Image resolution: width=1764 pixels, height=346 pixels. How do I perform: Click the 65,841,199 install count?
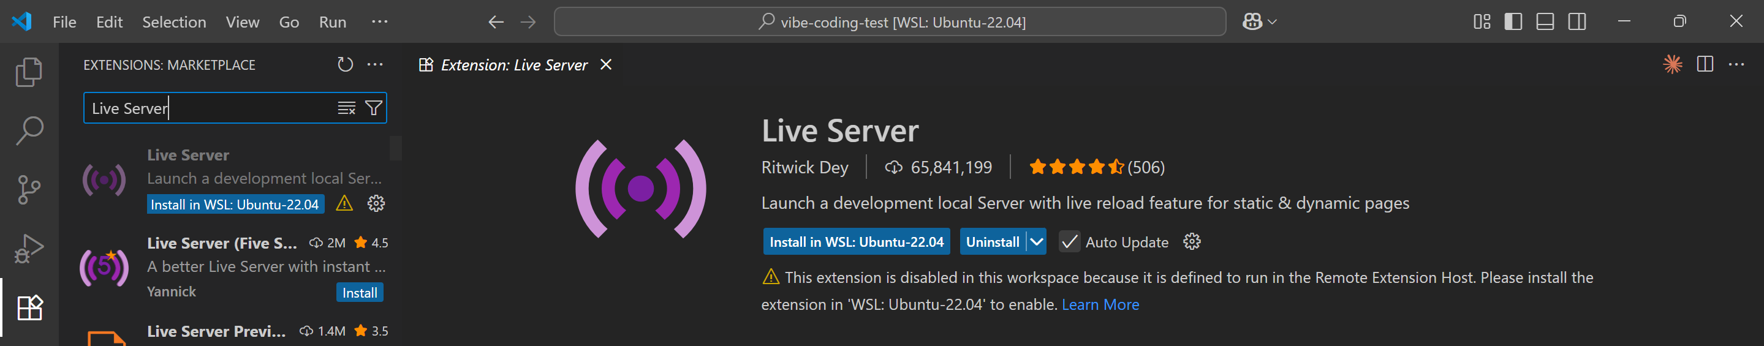(x=938, y=168)
